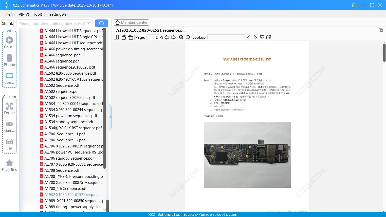Zoom out of the PDF document
This screenshot has width=386, height=217.
tap(188, 37)
